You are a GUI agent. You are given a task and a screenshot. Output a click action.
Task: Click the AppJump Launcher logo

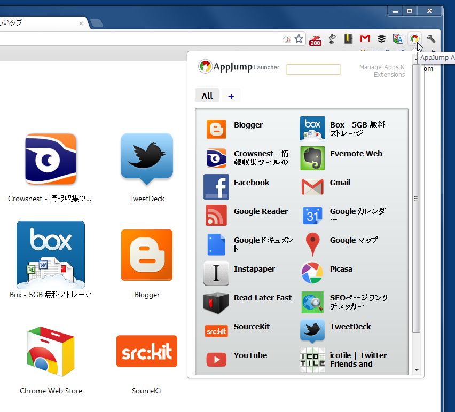click(x=239, y=66)
